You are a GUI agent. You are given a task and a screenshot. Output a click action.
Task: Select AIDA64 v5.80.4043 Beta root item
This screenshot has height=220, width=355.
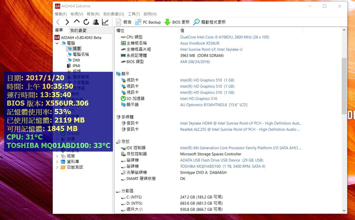[78, 38]
